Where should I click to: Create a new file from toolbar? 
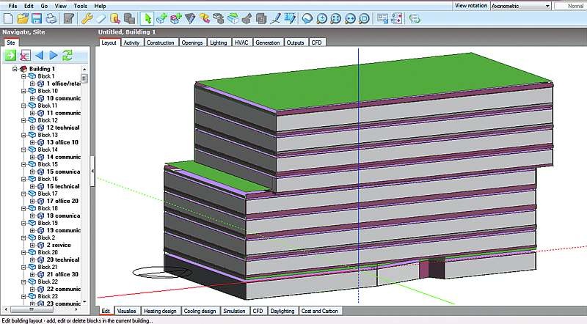pyautogui.click(x=8, y=18)
